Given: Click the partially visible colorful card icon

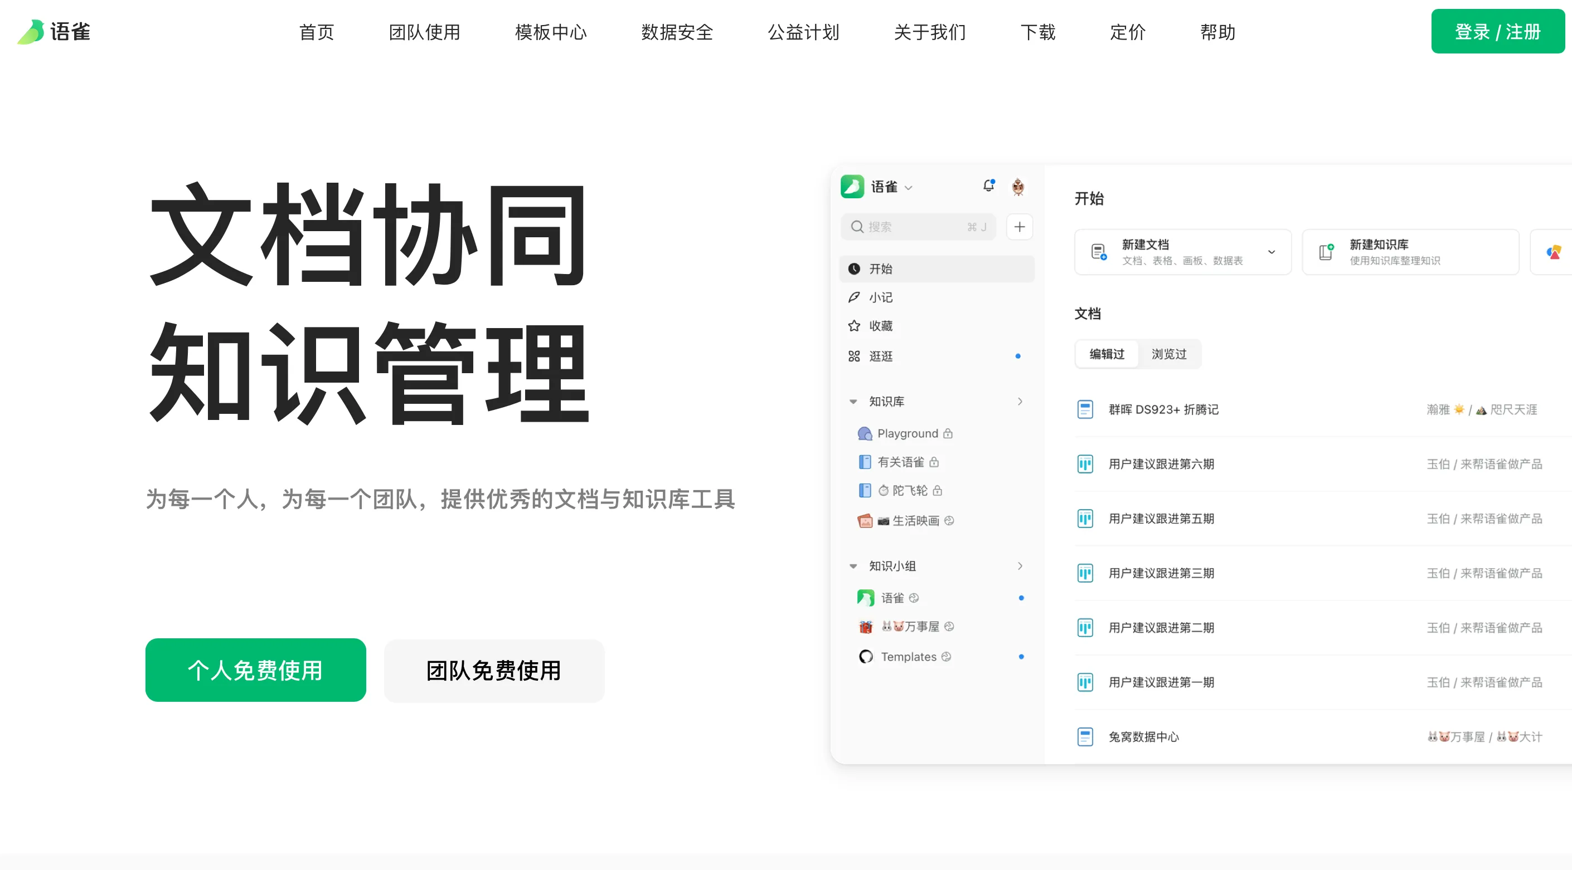Looking at the screenshot, I should click(1554, 252).
